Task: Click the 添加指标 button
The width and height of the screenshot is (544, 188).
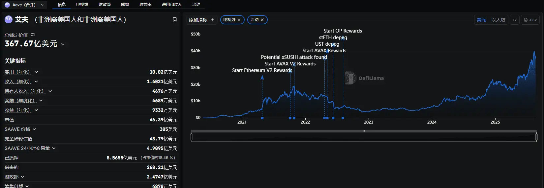Action: click(x=201, y=20)
